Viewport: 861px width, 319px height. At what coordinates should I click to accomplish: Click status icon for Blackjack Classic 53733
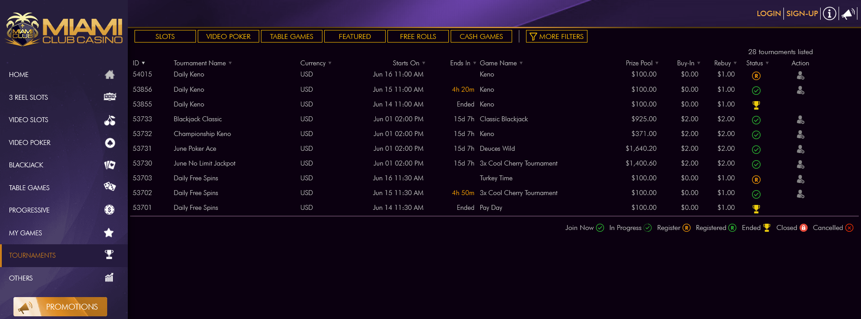pyautogui.click(x=756, y=120)
